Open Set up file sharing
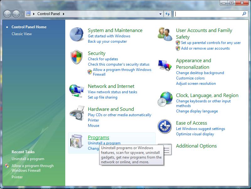The height and width of the screenshot is (189, 251). (103, 97)
